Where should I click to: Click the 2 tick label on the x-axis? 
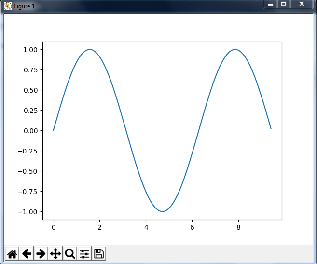point(99,227)
